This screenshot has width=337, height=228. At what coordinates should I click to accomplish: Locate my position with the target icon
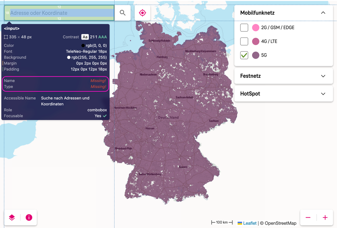point(143,13)
